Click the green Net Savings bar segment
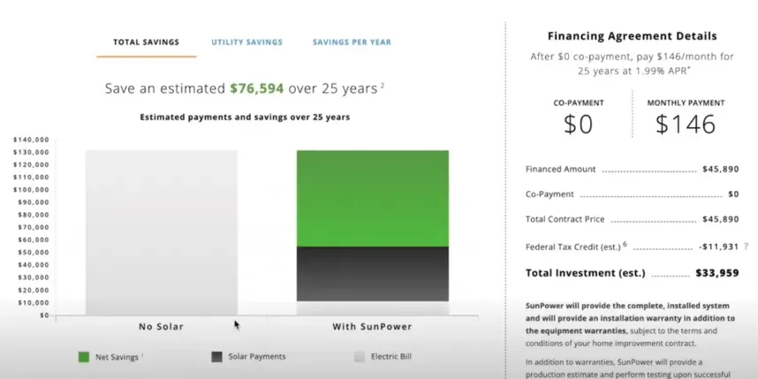758x379 pixels. pyautogui.click(x=372, y=198)
